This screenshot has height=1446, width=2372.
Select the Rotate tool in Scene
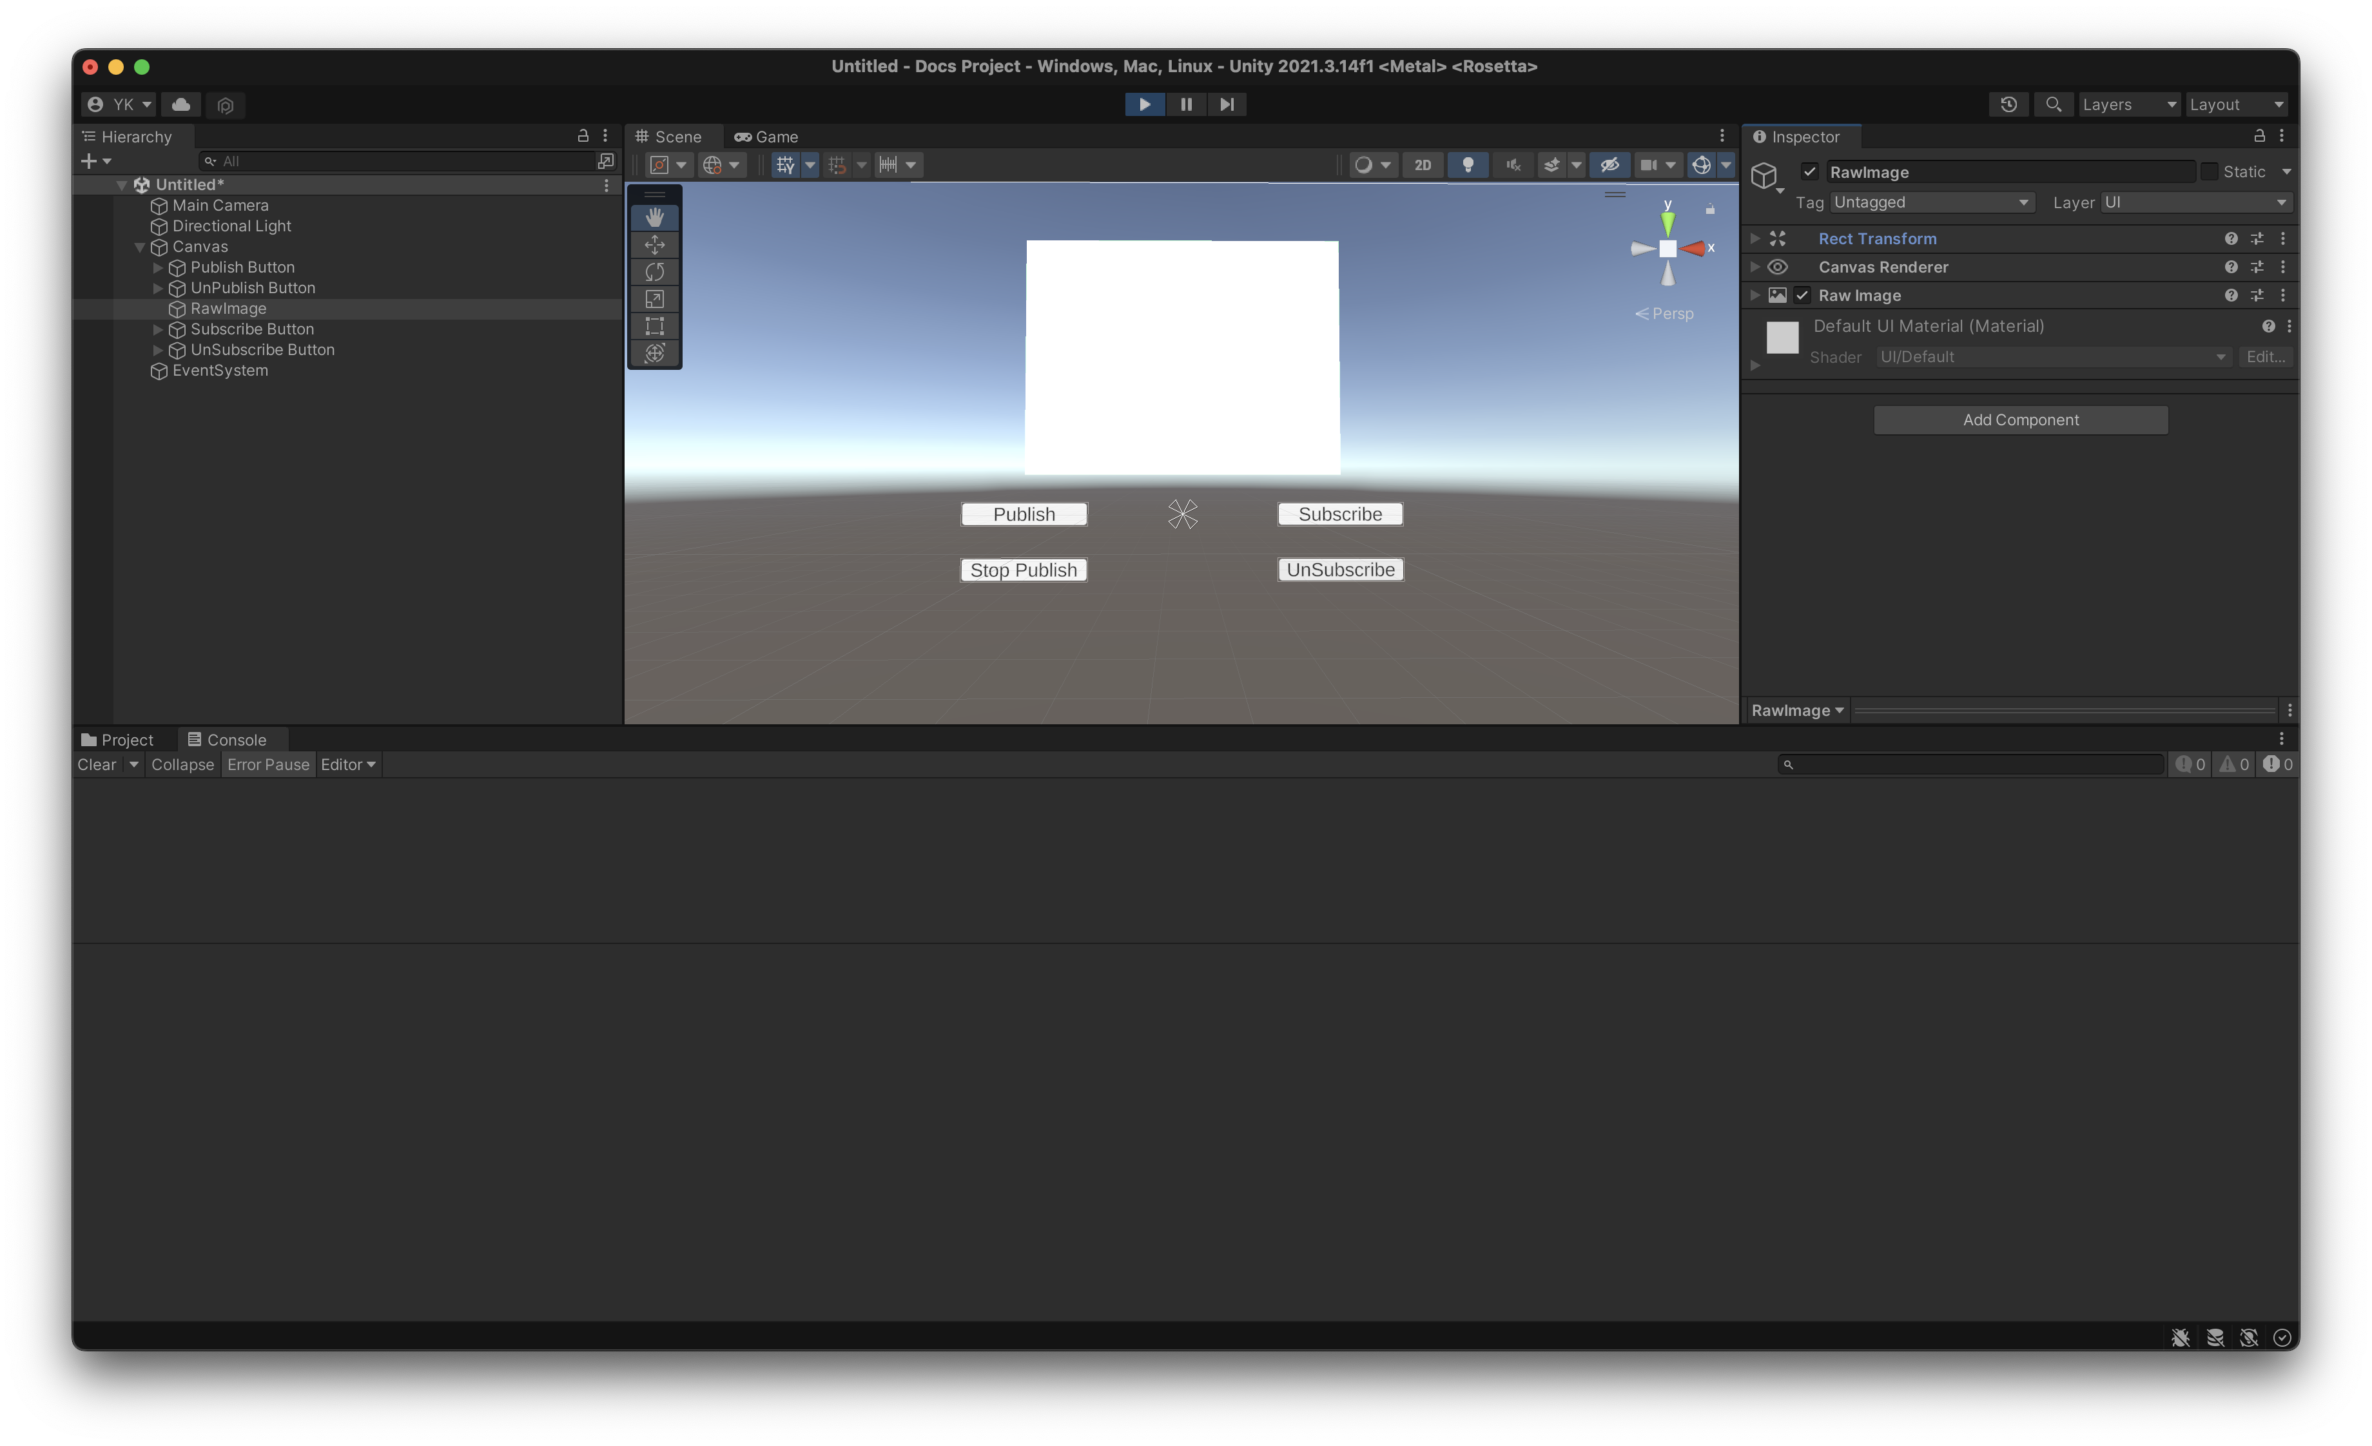655,271
